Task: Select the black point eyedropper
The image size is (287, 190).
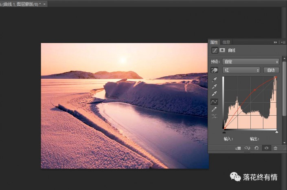Action: [215, 80]
